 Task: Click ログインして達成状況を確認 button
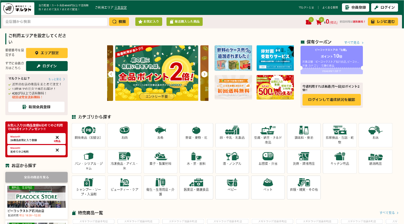[x=332, y=100]
